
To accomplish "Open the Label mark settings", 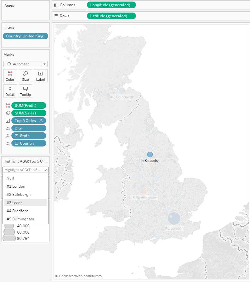I will [41, 76].
